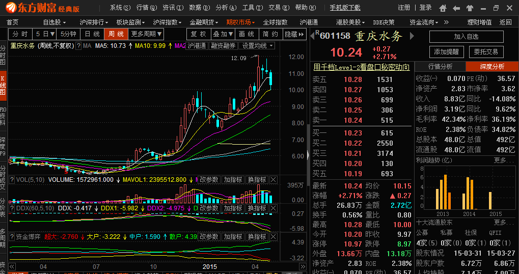Click 返回 in top navigation

505,22
